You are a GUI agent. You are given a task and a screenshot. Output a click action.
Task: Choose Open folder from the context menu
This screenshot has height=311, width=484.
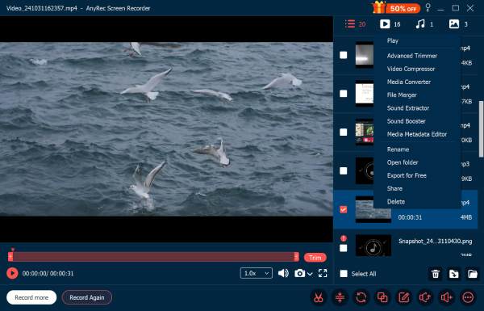click(403, 162)
